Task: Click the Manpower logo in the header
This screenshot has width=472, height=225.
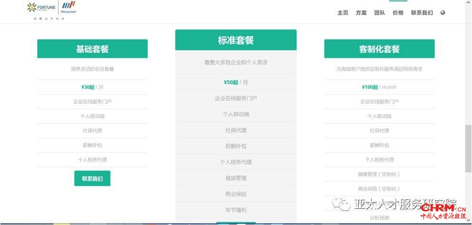Action: tap(69, 7)
